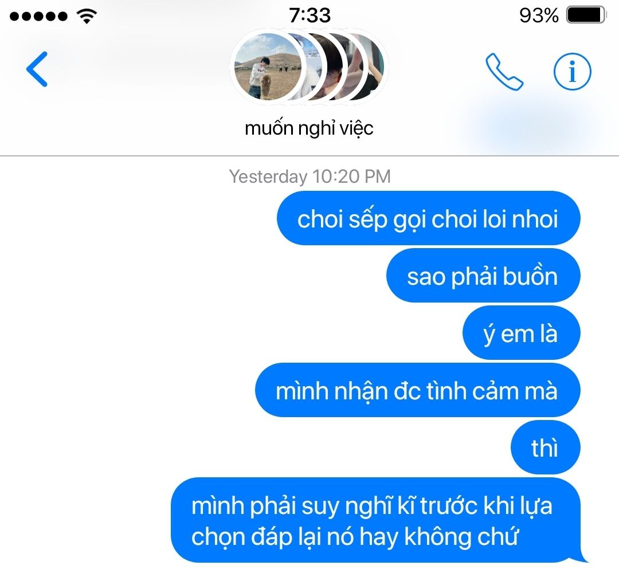
Task: Start a voice call with the phone icon
Action: [x=504, y=72]
